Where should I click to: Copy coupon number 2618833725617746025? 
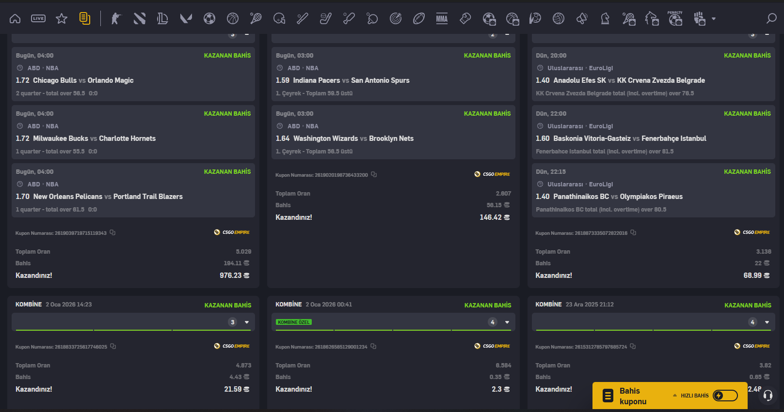[113, 347]
